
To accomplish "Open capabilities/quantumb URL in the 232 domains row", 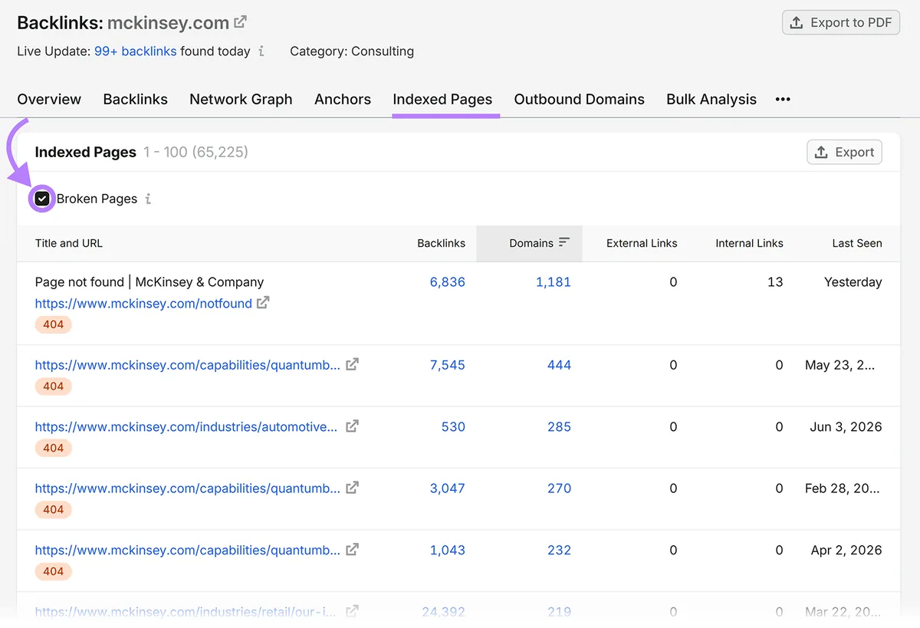I will pyautogui.click(x=188, y=550).
